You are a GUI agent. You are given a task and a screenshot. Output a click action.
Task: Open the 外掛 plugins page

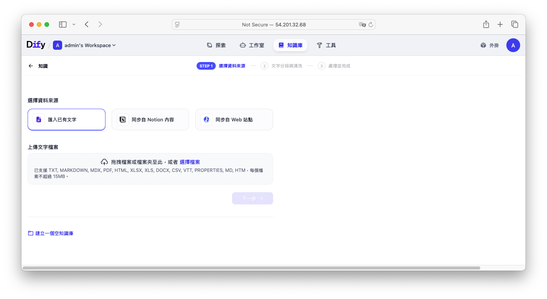tap(489, 45)
